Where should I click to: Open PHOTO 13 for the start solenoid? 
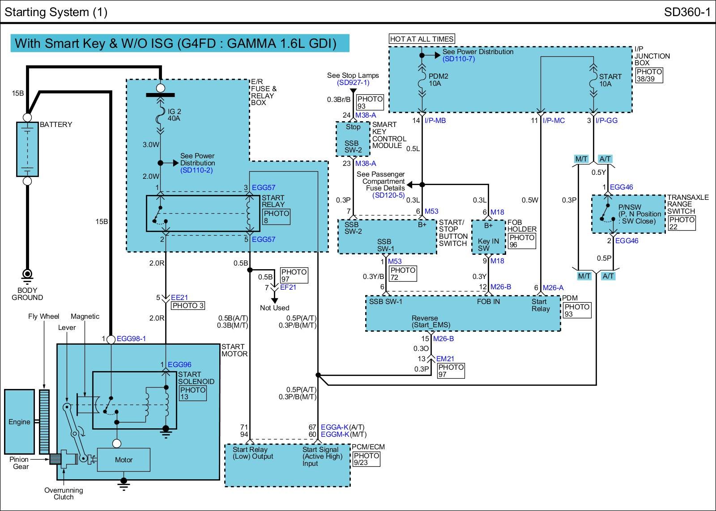point(192,393)
